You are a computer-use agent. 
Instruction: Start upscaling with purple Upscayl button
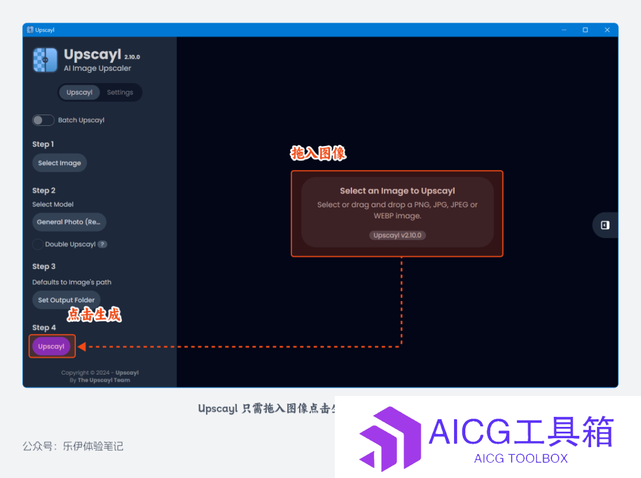pos(51,346)
